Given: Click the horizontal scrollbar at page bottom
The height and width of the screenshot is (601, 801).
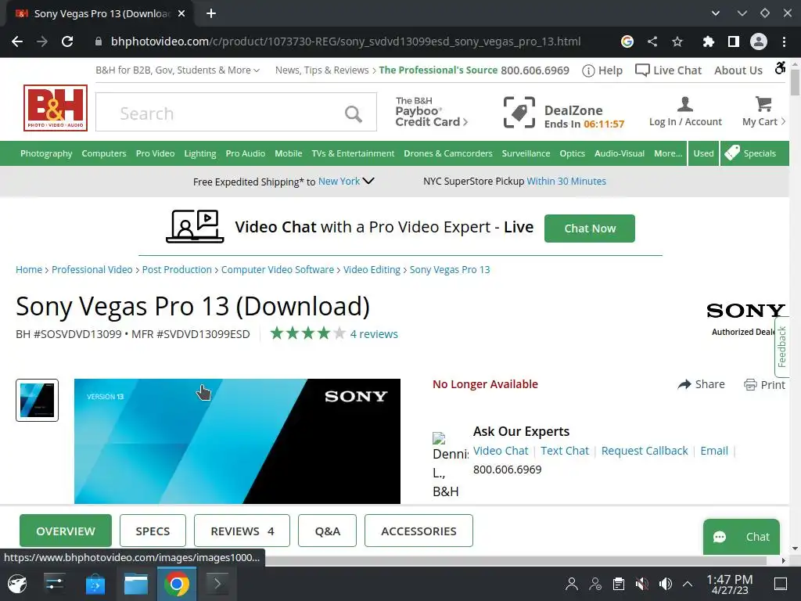Looking at the screenshot, I should (516, 560).
